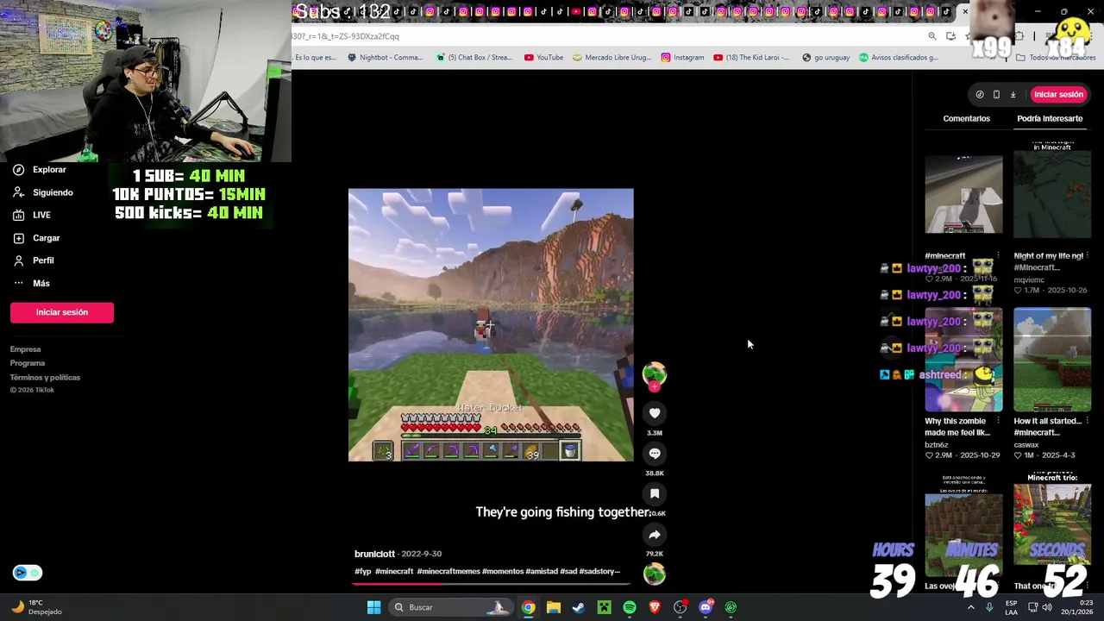
Task: Switch to the Podría interesarte tab
Action: tap(1050, 118)
